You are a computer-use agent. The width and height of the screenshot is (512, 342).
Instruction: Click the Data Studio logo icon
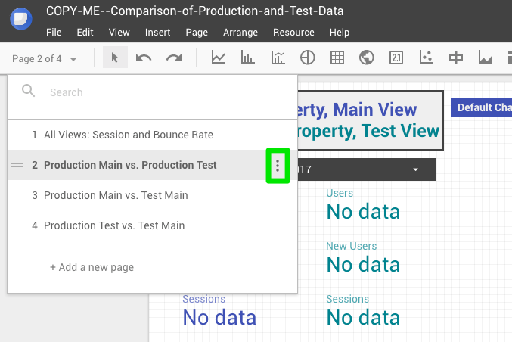tap(21, 18)
